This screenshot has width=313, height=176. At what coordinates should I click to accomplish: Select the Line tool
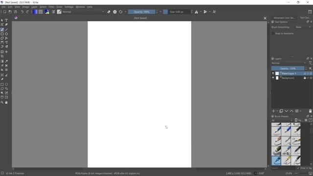point(6,29)
